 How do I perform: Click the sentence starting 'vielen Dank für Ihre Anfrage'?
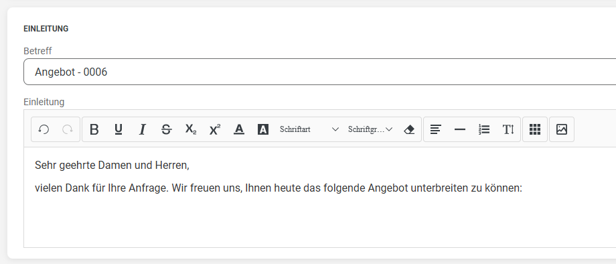coord(279,188)
